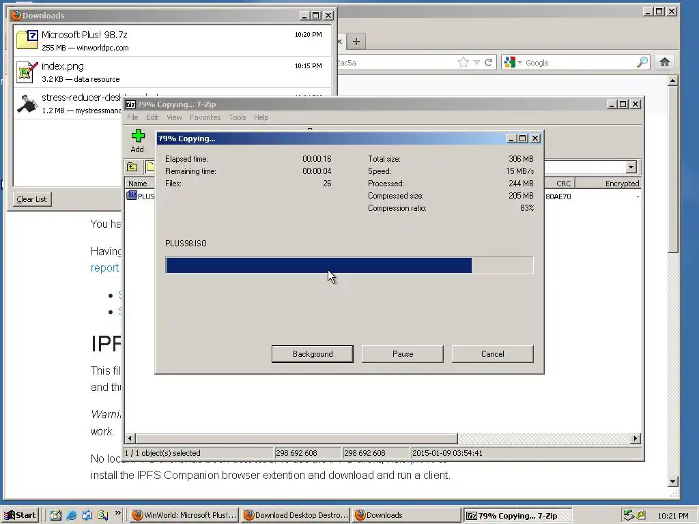Click the stress-reducer download icon

tap(27, 103)
